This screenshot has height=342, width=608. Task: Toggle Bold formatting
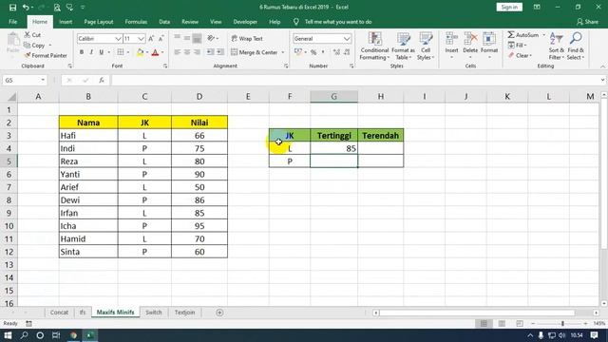point(82,52)
